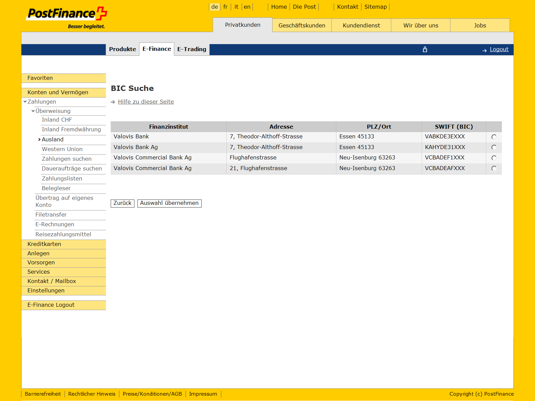Collapse the Zahlungen menu section

point(25,102)
